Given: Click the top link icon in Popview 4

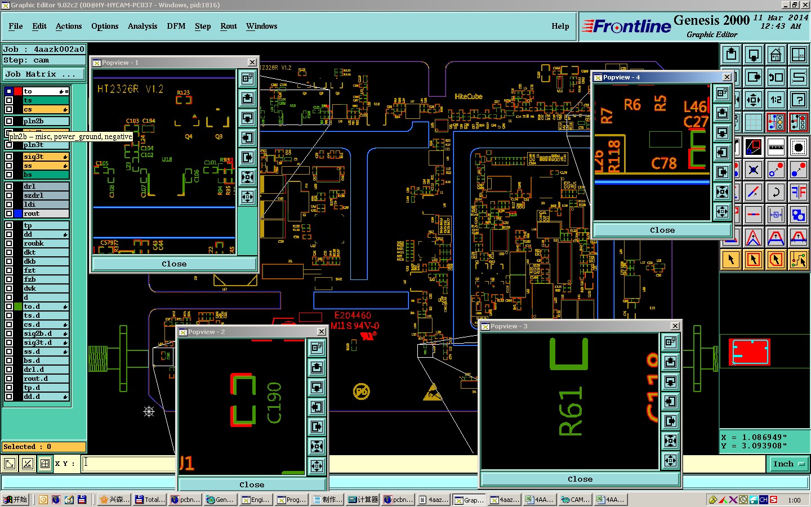Looking at the screenshot, I should coord(723,93).
